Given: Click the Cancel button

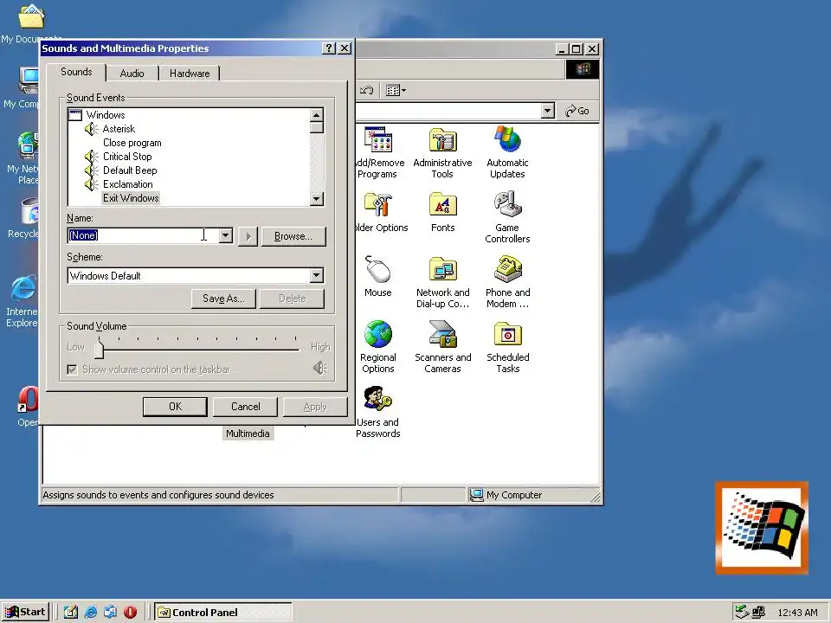Looking at the screenshot, I should 245,407.
